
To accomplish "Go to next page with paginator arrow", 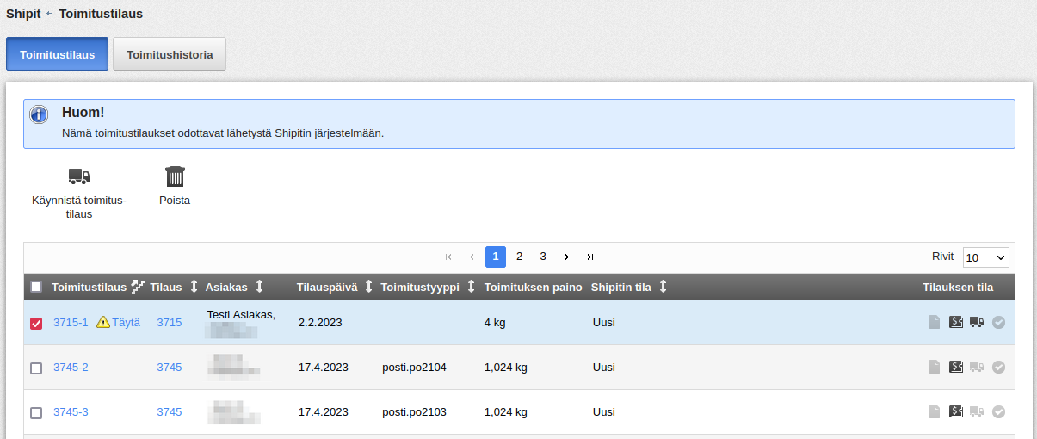I will click(x=566, y=257).
